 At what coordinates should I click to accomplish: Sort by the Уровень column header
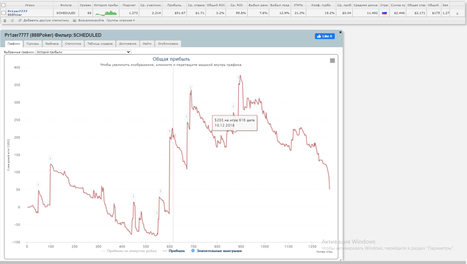tap(85, 5)
